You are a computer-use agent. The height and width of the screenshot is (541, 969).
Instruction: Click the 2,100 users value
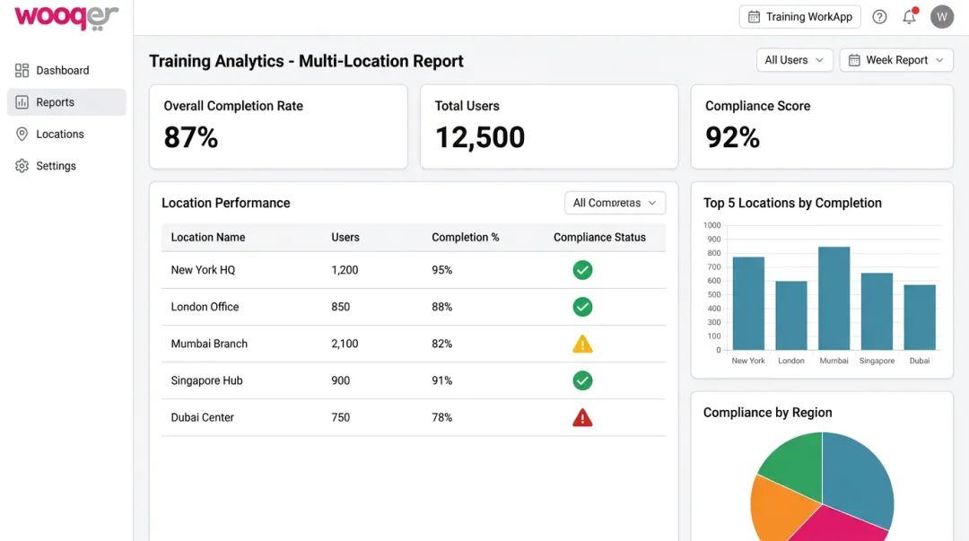[345, 344]
